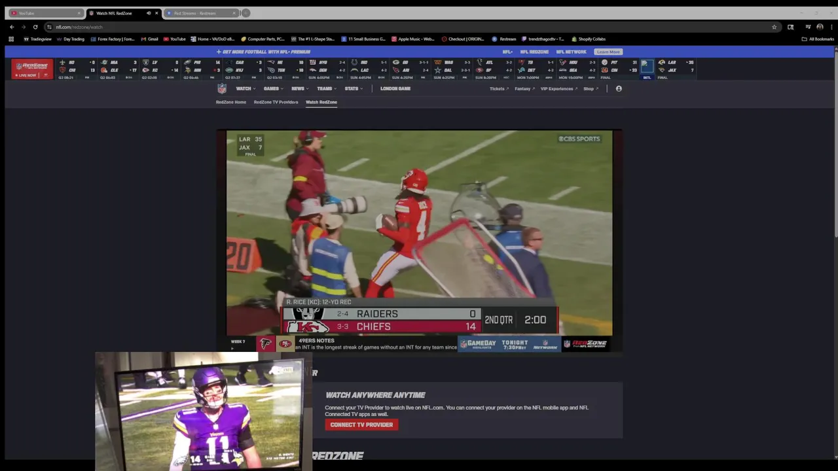Open a new browser tab with plus

pos(246,13)
